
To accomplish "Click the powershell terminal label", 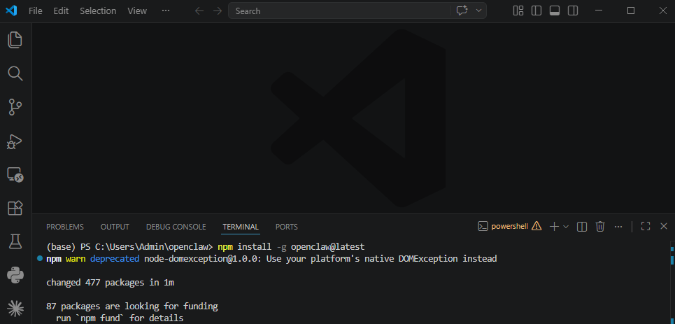I will pyautogui.click(x=510, y=226).
